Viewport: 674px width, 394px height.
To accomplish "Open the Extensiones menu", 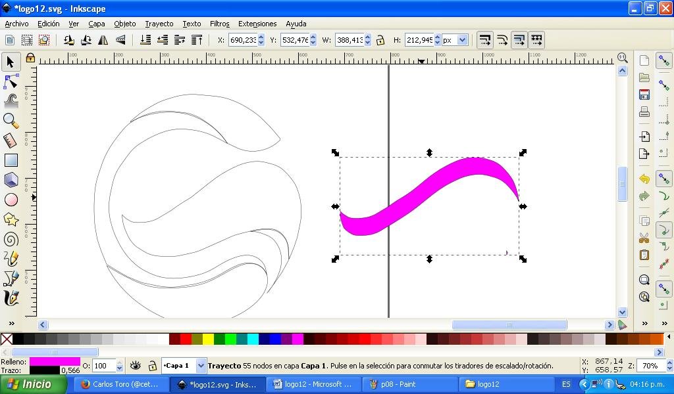I will 257,24.
